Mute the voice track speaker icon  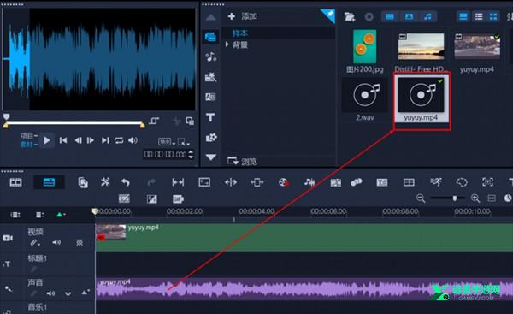(50, 293)
